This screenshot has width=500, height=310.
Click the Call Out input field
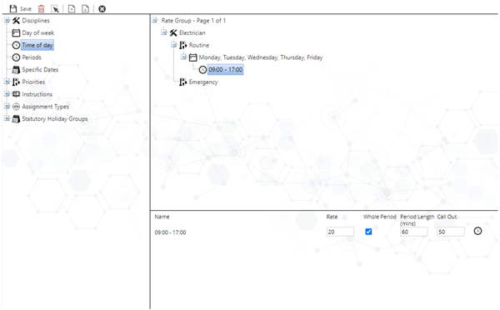451,232
